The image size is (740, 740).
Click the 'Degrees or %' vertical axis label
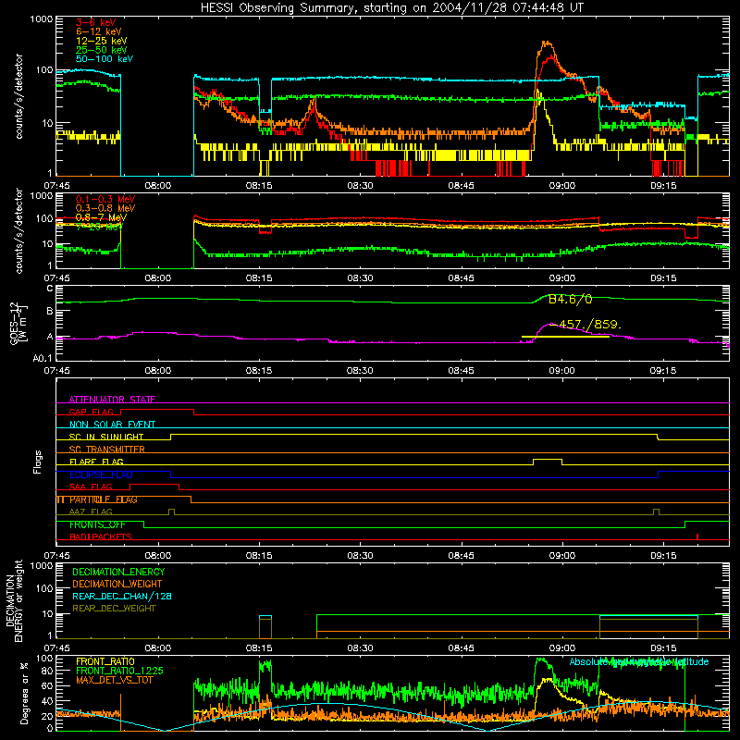[x=24, y=693]
